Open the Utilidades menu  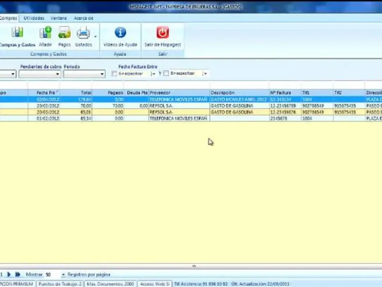tap(34, 18)
